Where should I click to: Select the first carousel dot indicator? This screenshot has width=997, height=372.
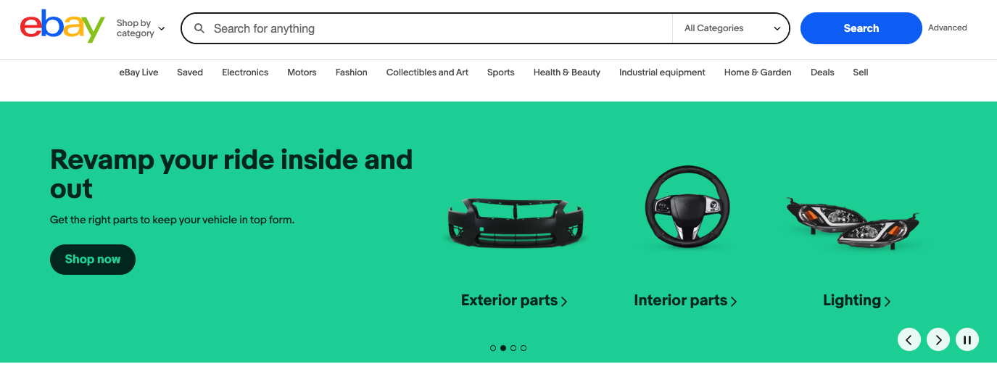click(x=493, y=348)
